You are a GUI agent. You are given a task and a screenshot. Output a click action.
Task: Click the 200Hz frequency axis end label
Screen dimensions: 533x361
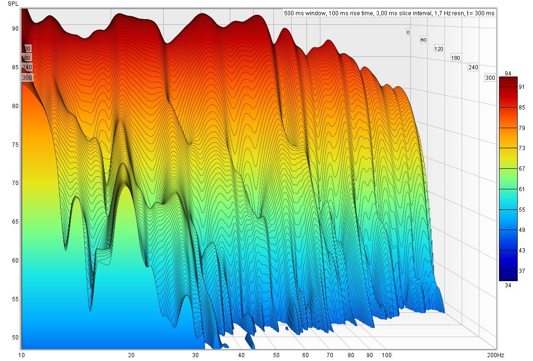coord(496,355)
